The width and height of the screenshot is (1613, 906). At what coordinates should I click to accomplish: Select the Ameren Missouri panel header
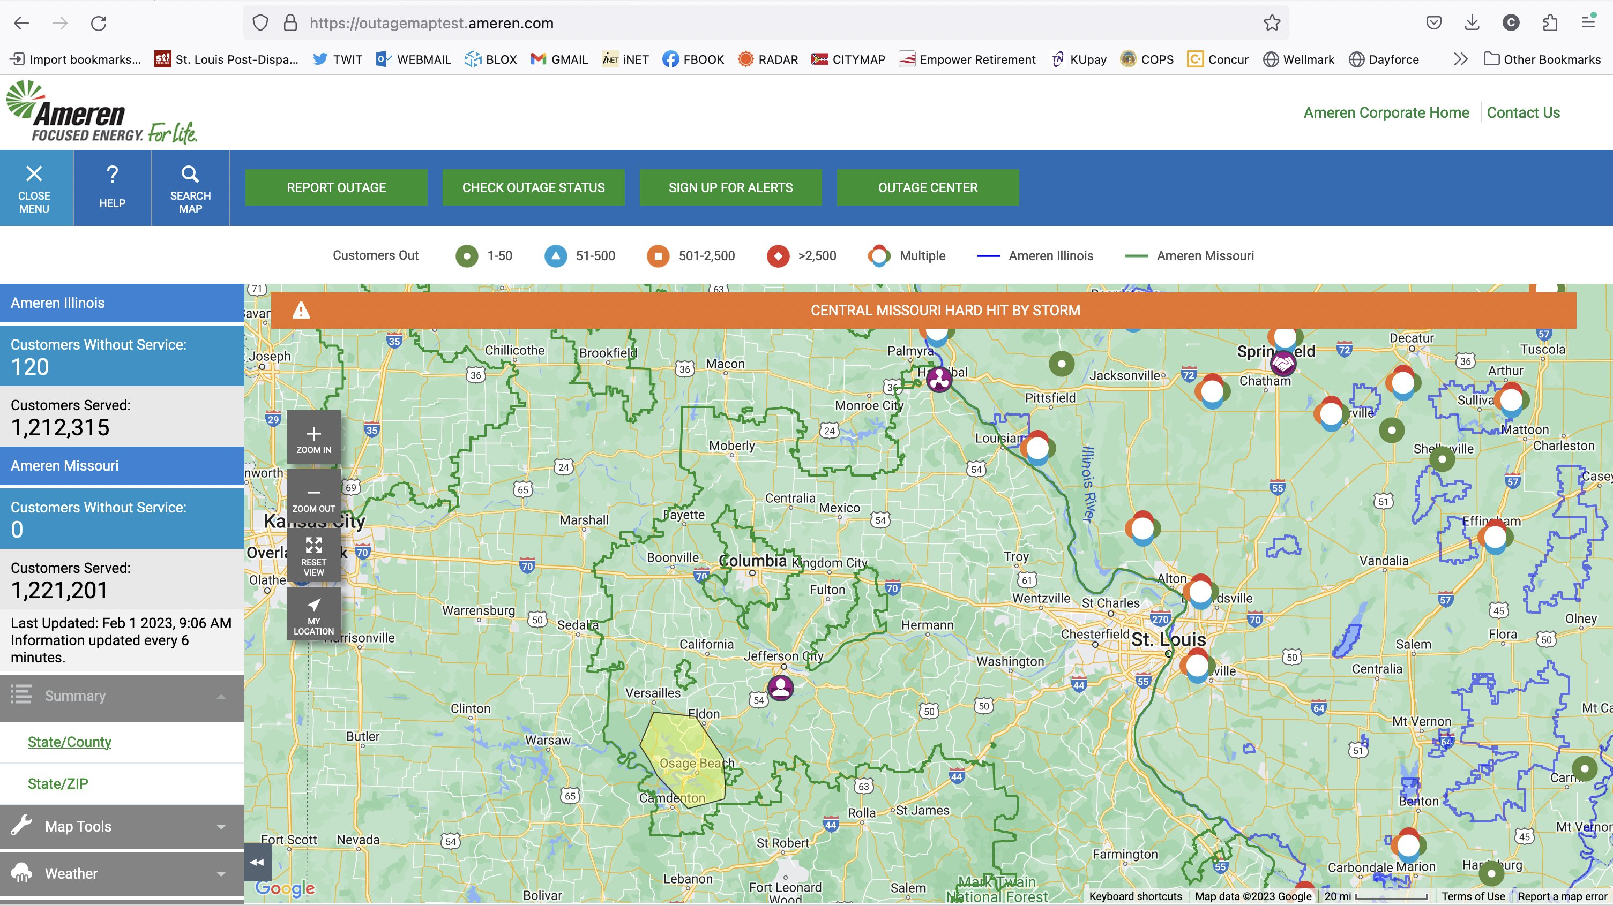[x=122, y=465]
